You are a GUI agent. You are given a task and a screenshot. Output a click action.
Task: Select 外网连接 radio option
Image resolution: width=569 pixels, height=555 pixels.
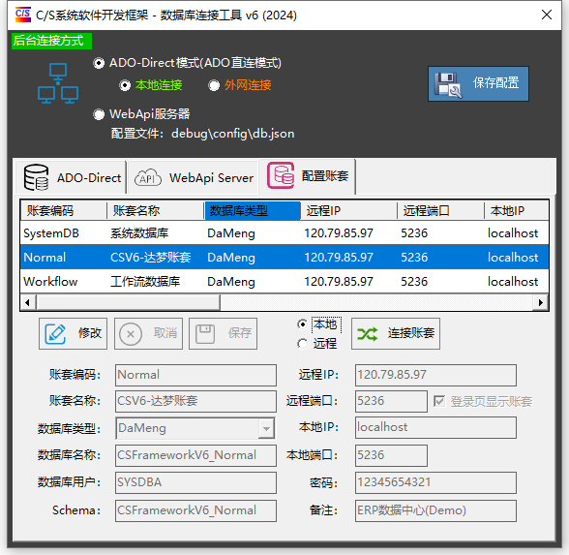(x=214, y=85)
